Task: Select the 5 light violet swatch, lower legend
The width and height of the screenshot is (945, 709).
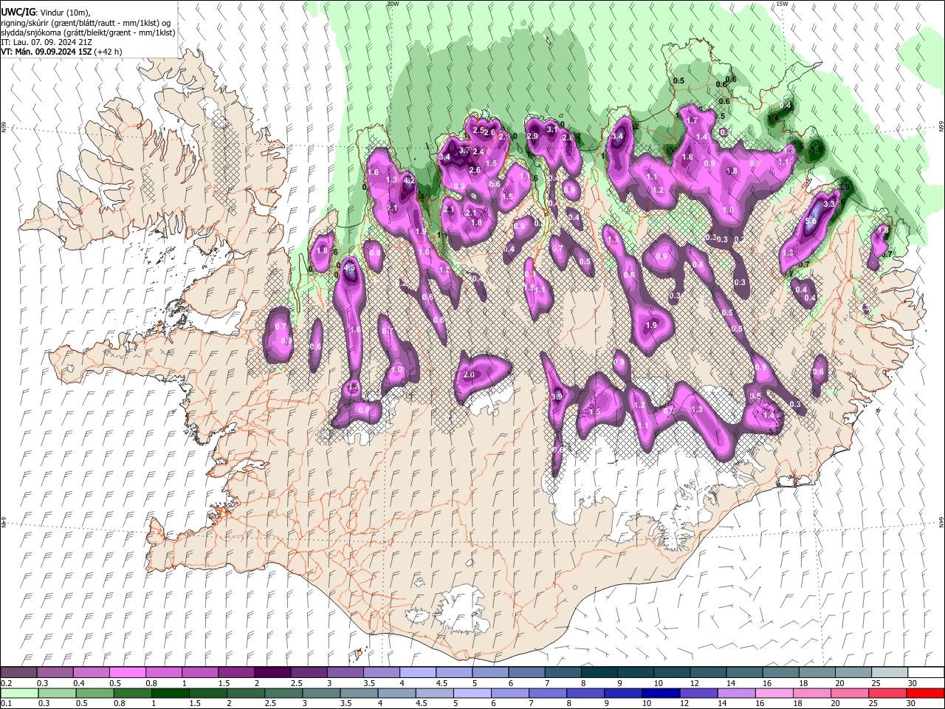Action: tap(472, 693)
